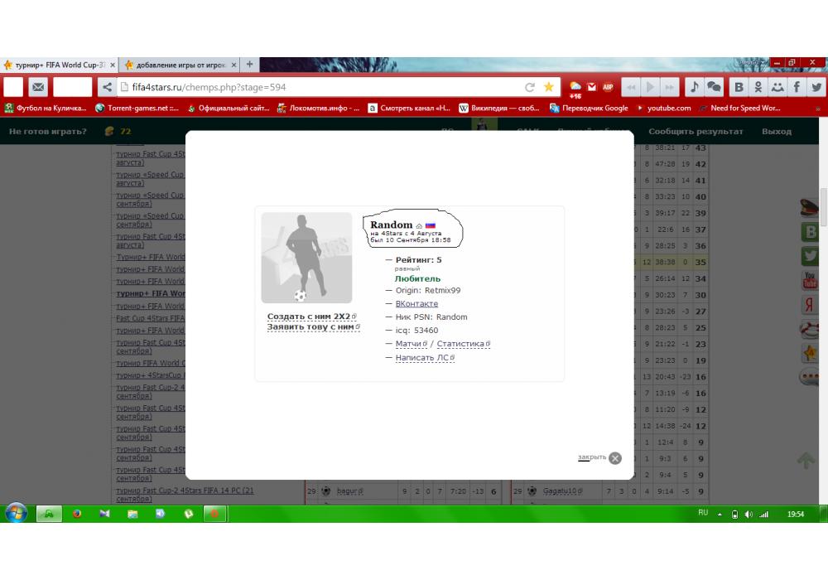The height and width of the screenshot is (580, 828).
Task: Close the player profile popup
Action: [614, 458]
